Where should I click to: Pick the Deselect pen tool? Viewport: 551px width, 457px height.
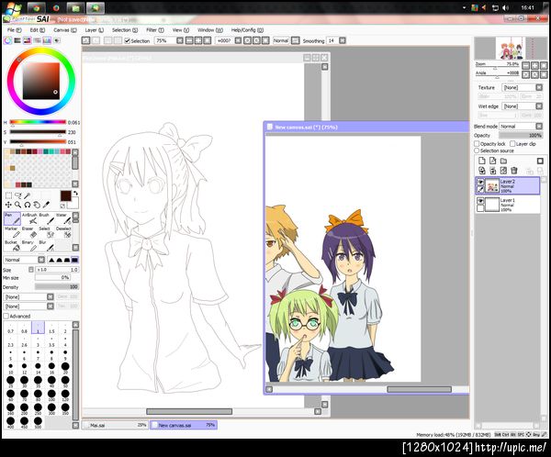tap(63, 232)
